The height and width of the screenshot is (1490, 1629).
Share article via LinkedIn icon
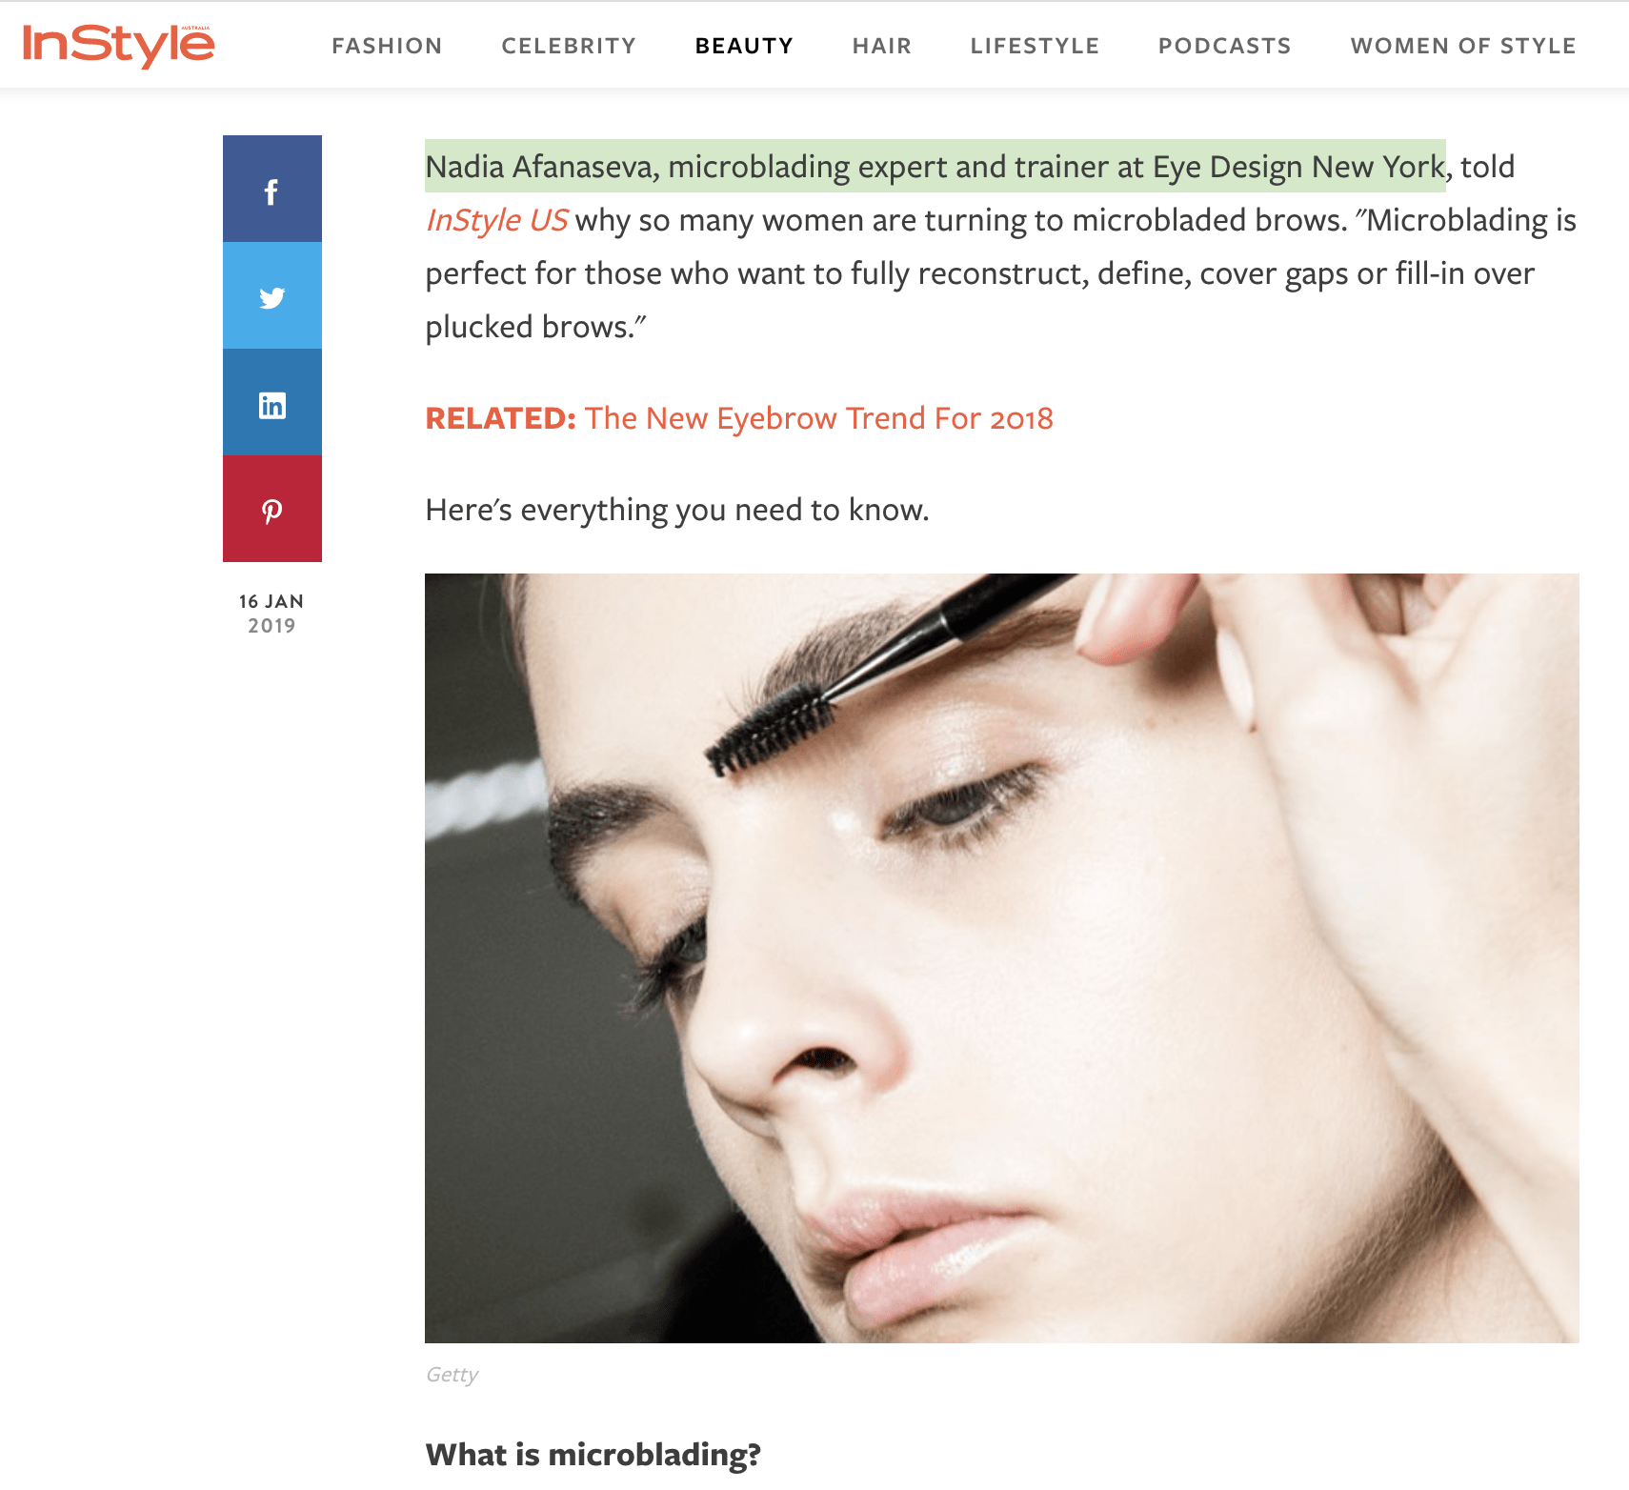[272, 402]
